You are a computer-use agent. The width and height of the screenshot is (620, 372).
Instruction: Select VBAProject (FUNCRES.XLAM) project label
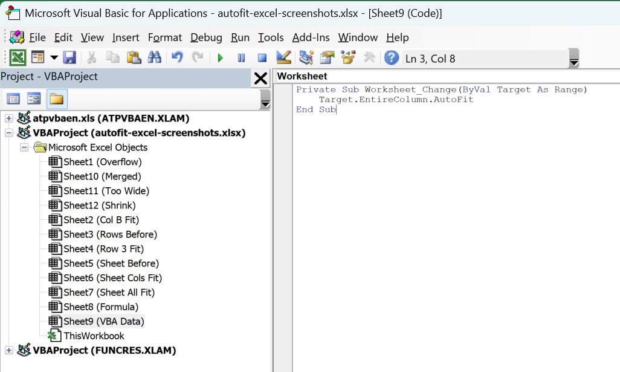(x=105, y=350)
